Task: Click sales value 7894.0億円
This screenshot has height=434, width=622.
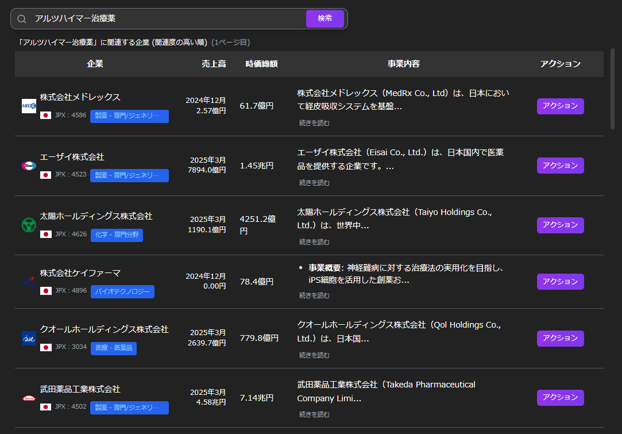Action: point(207,170)
